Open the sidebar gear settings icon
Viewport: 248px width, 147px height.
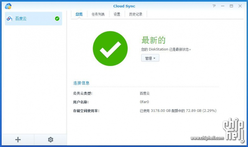tap(50, 140)
